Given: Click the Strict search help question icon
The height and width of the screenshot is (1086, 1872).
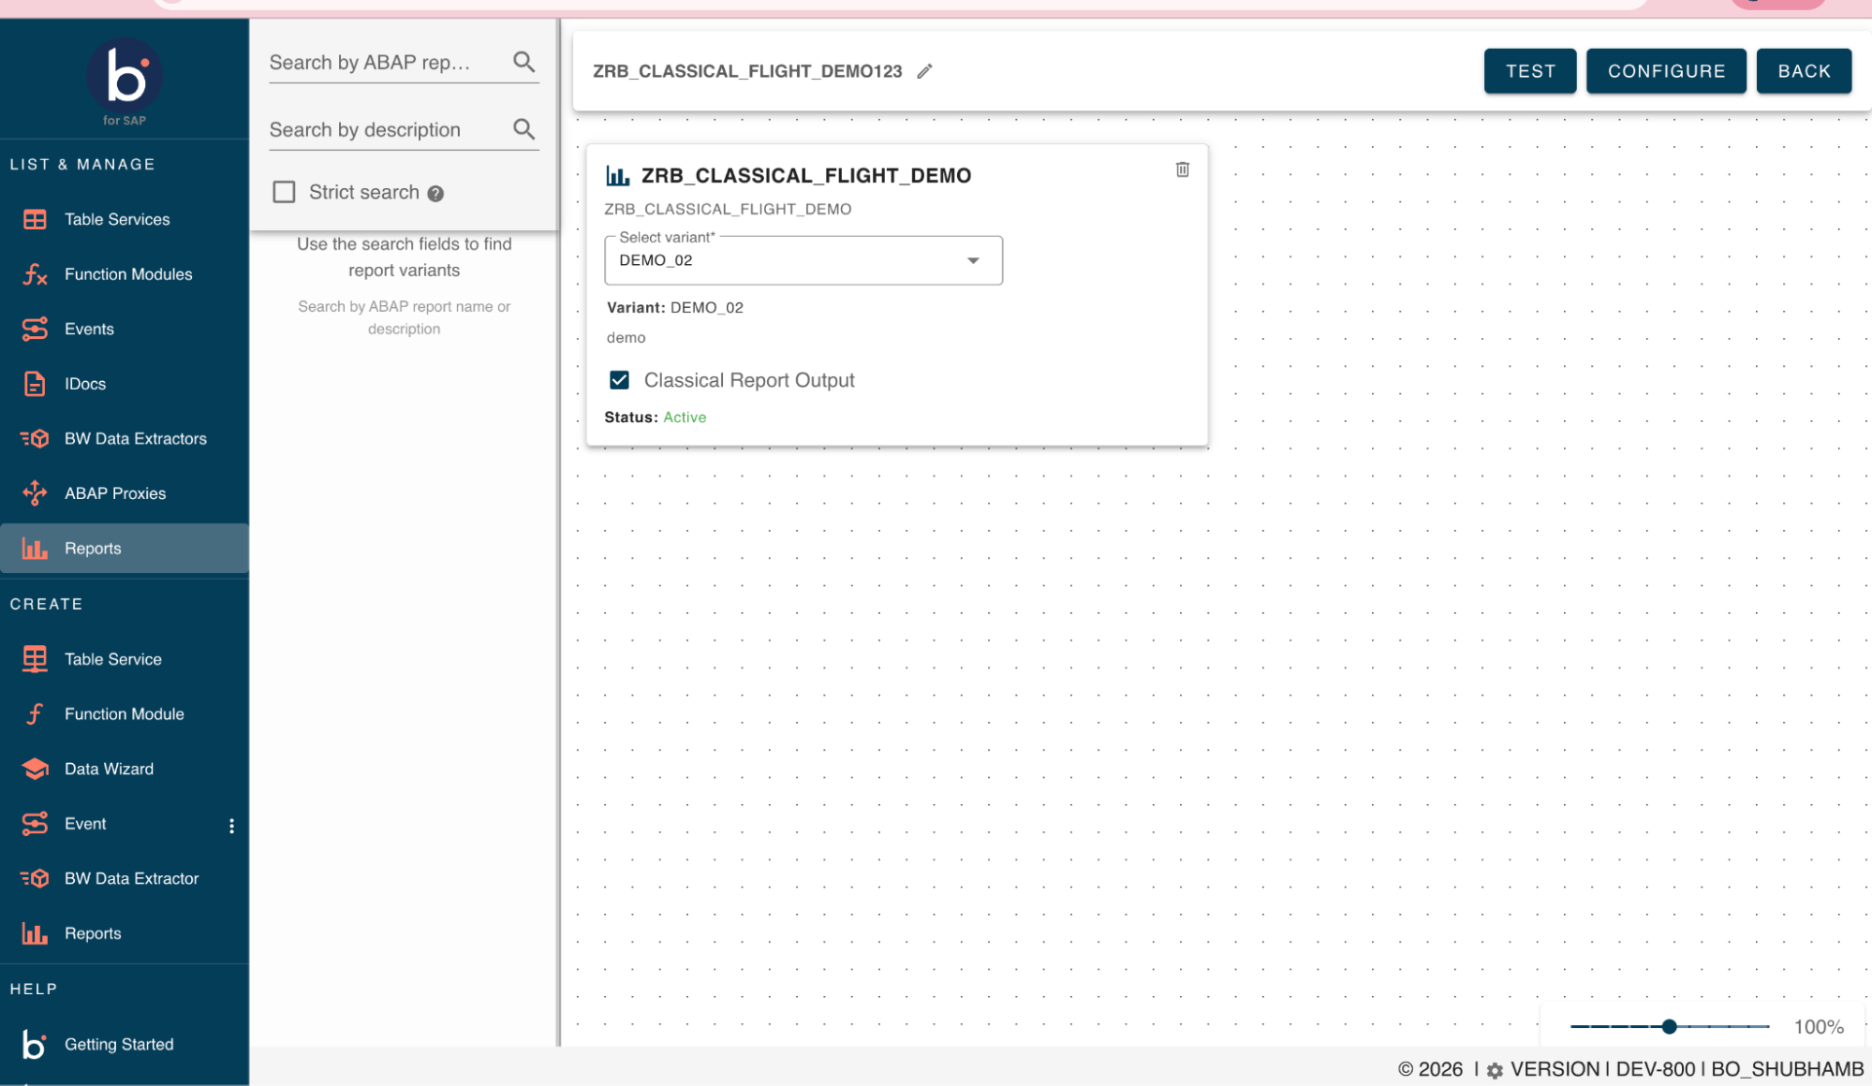Looking at the screenshot, I should [x=435, y=193].
